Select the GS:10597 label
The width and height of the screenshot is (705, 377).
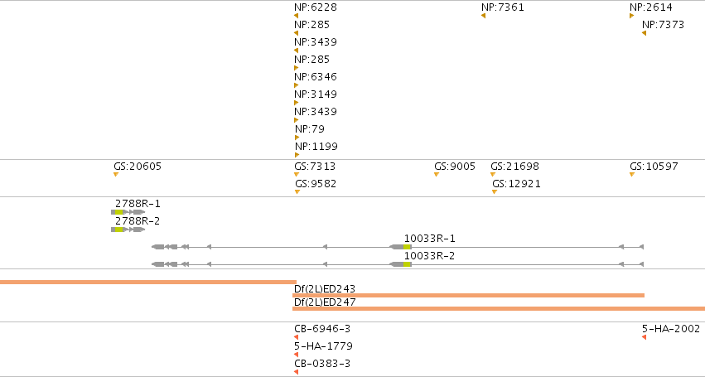coord(654,167)
